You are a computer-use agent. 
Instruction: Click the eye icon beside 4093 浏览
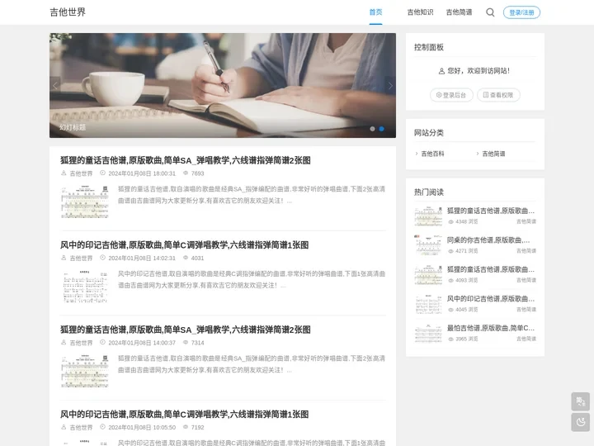point(450,281)
